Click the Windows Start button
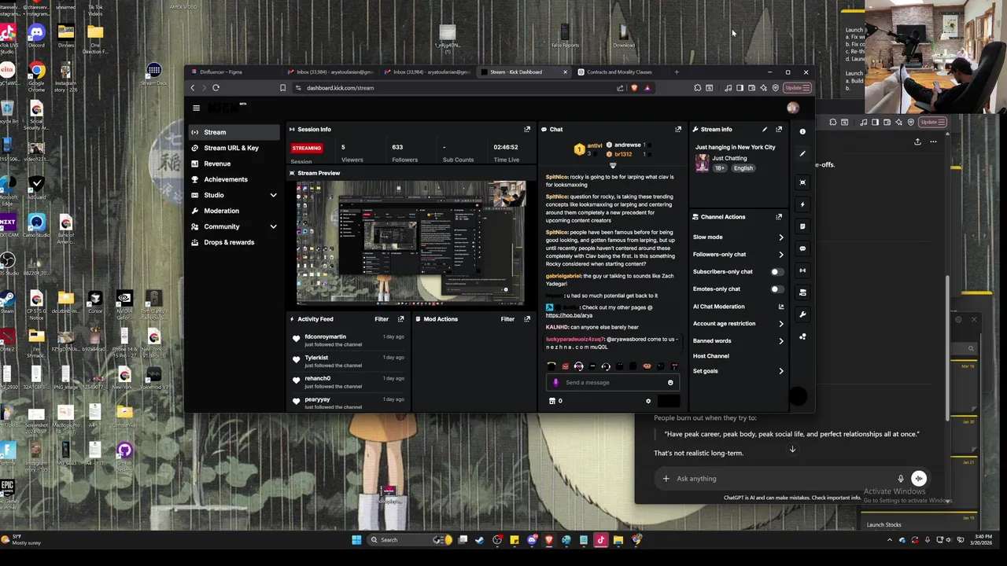 pyautogui.click(x=356, y=540)
